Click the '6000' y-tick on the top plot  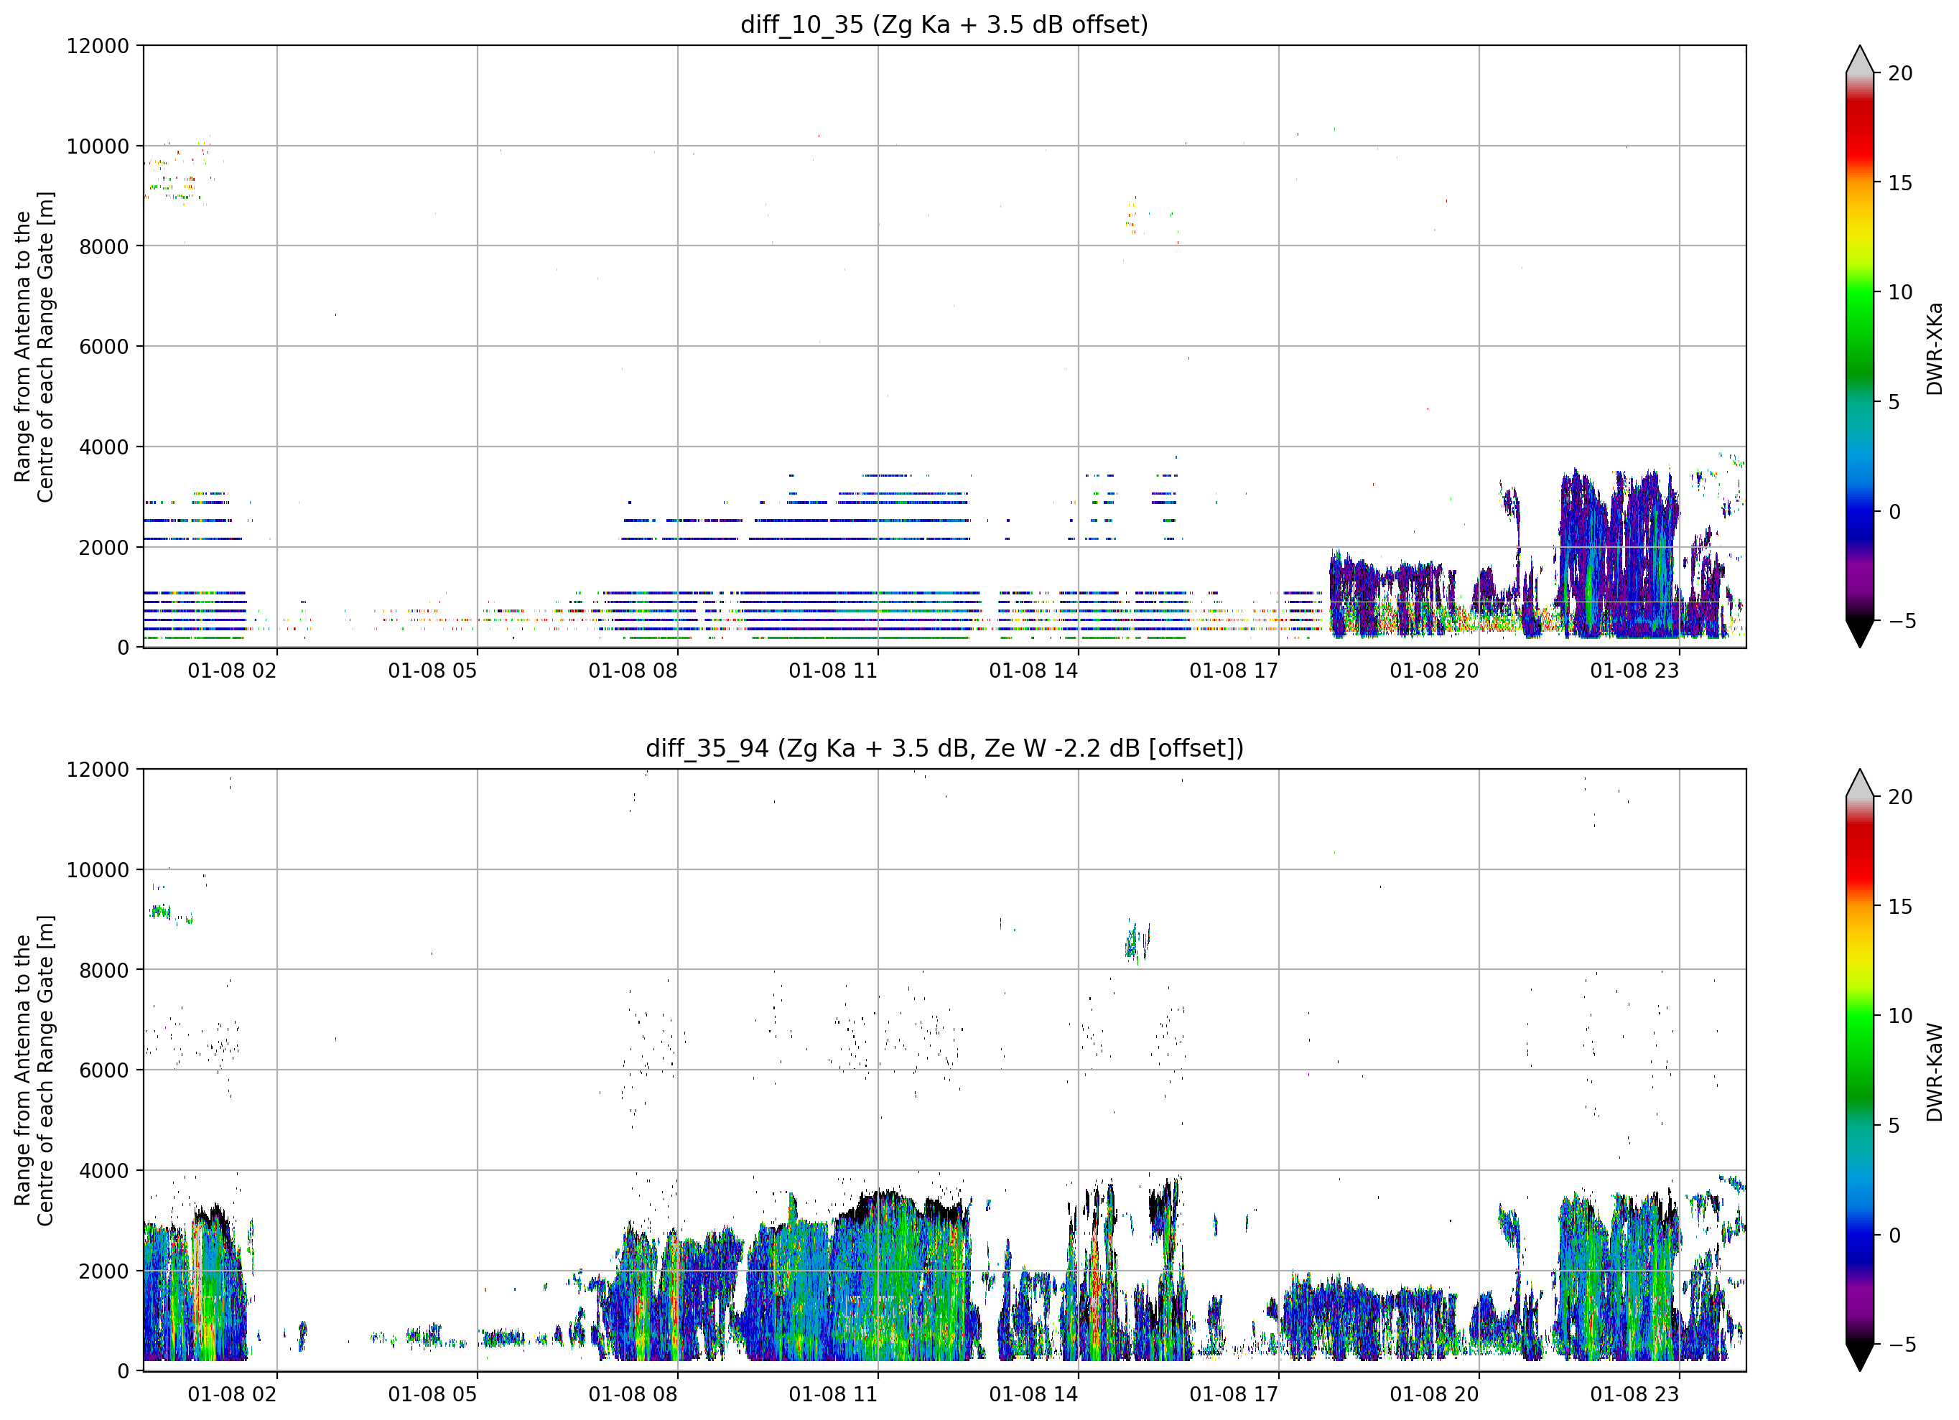click(103, 346)
